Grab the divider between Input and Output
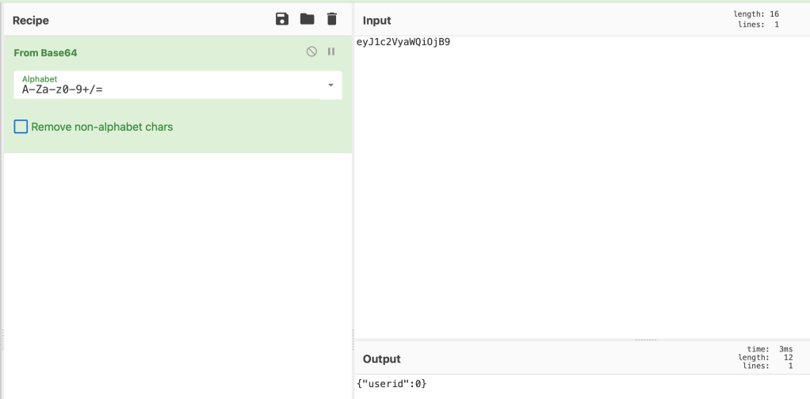The image size is (810, 399). (x=645, y=340)
